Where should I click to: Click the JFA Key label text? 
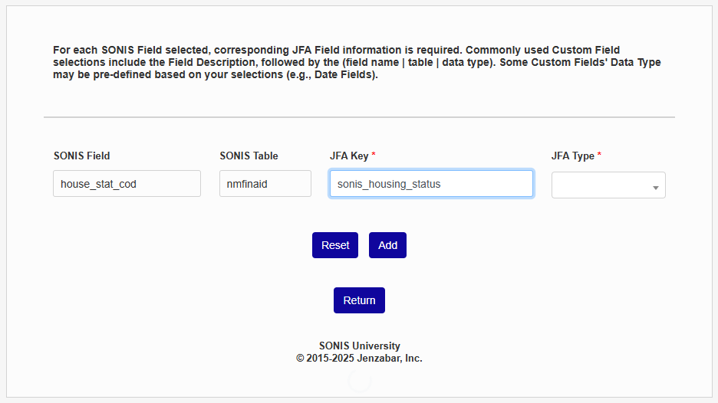349,156
